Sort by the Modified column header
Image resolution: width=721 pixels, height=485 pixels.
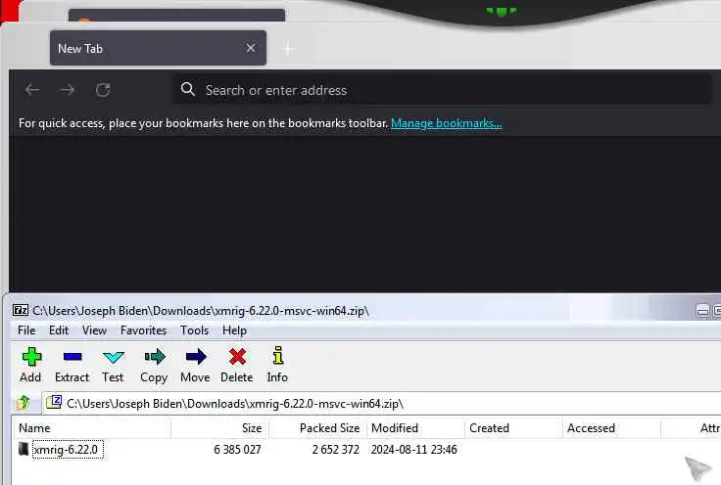click(x=415, y=428)
